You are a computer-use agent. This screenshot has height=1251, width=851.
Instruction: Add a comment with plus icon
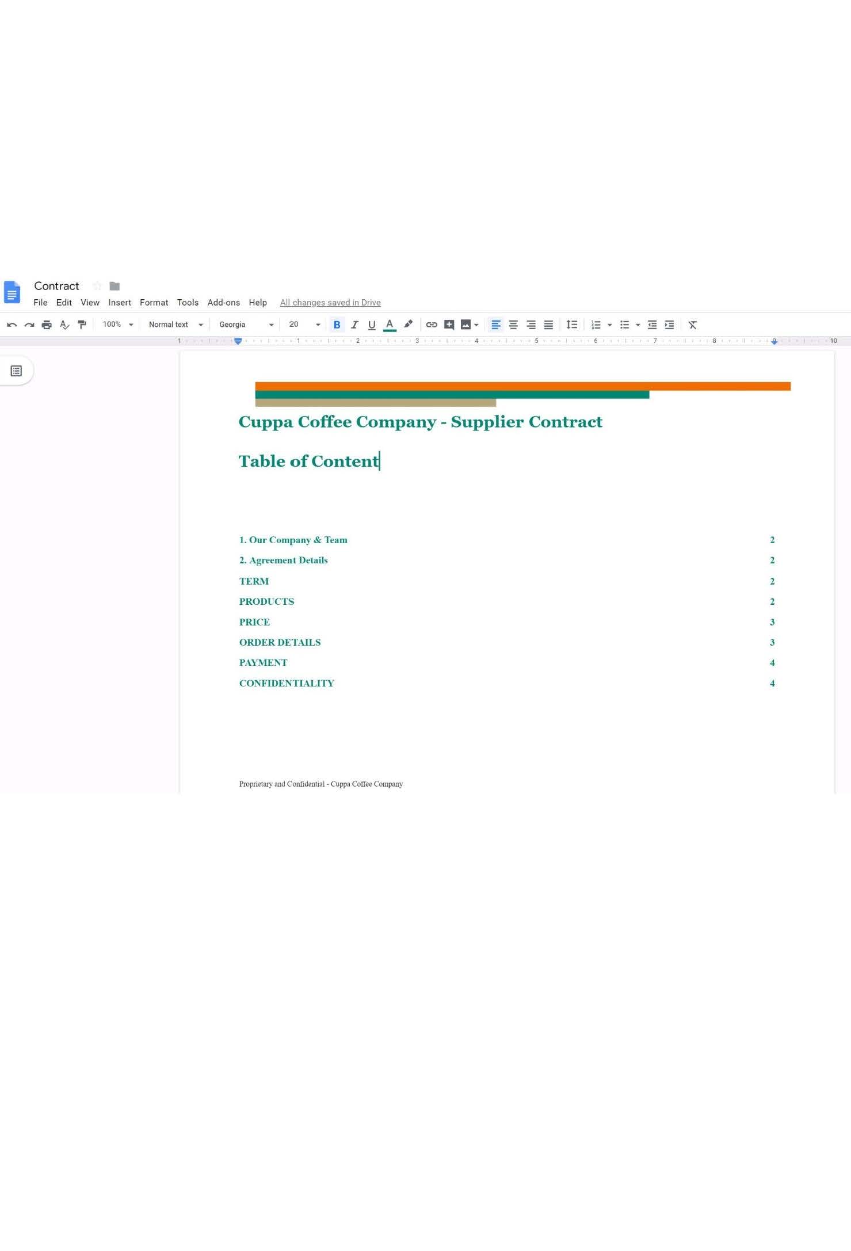[x=449, y=325]
